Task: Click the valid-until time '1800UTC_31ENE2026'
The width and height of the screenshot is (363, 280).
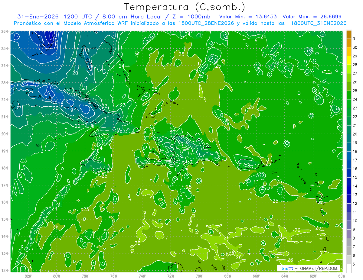Action: [319, 23]
